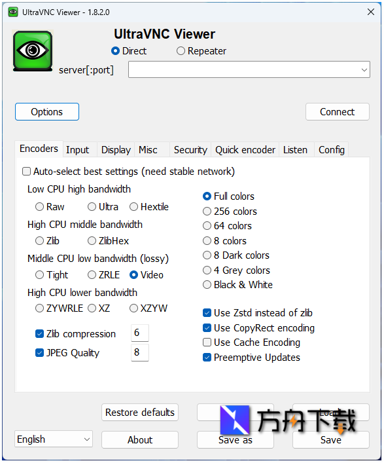Open the English language dropdown
Screen dimensions: 384x463
coord(54,439)
